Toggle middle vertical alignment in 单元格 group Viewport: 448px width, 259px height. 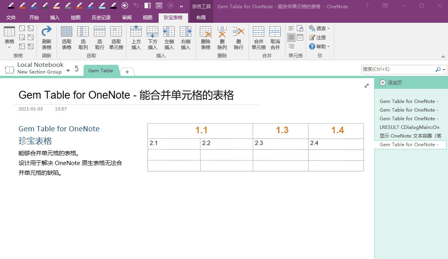tap(291, 37)
